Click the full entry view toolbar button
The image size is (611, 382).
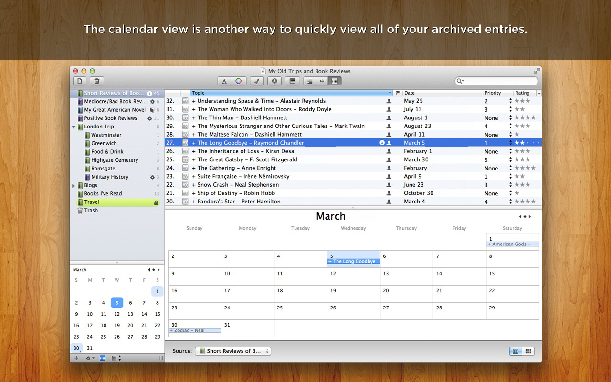point(293,81)
